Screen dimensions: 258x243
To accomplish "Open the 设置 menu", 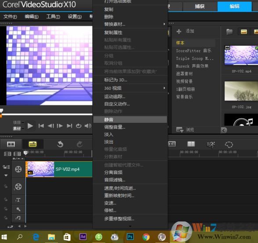I will (75, 17).
